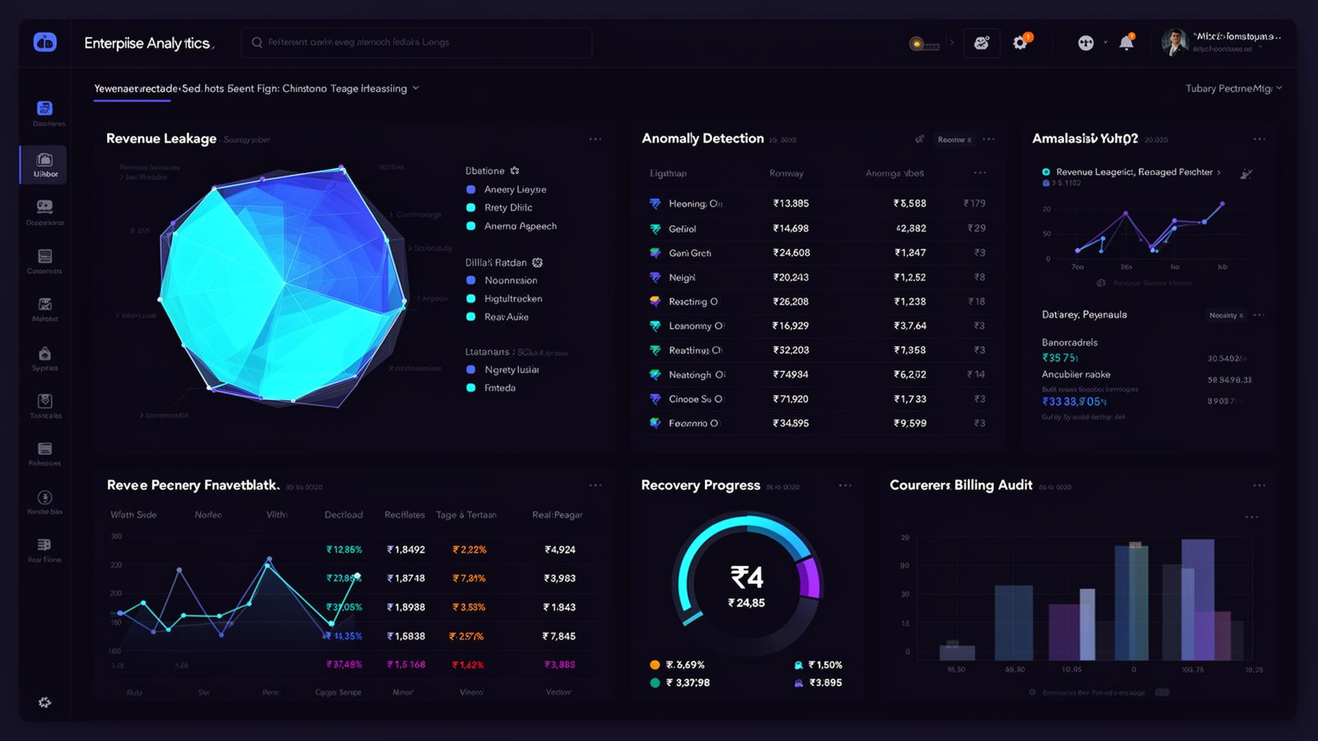Viewport: 1318px width, 741px height.
Task: Open the Sypties sidebar icon
Action: pos(45,353)
